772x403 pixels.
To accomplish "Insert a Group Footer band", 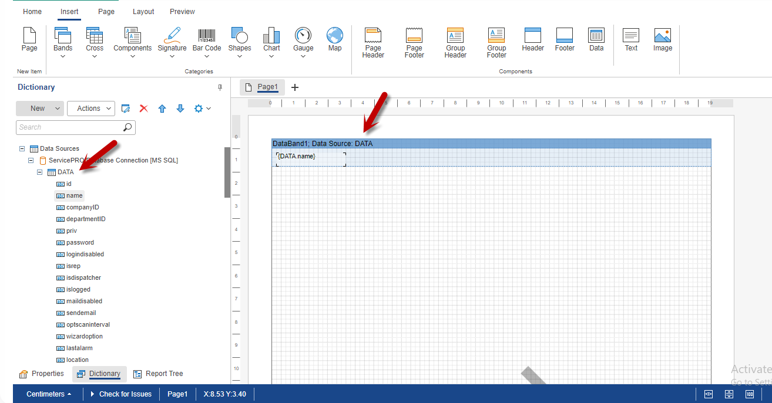I will (496, 43).
